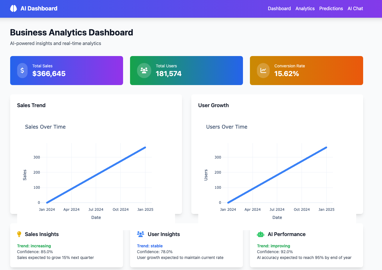Open the AI Chat page

tap(355, 8)
